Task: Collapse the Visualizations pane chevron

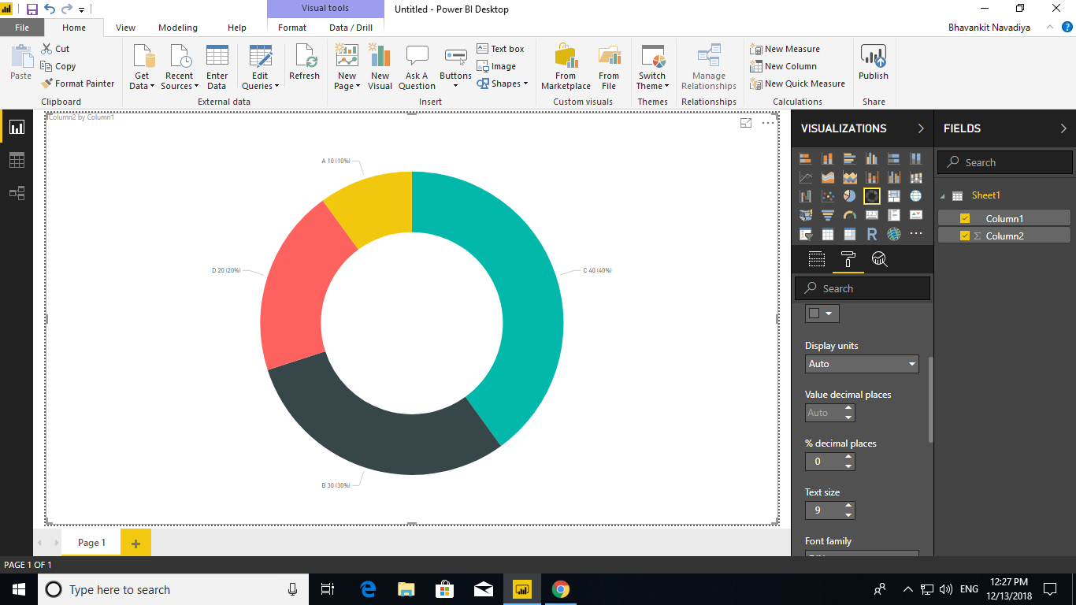Action: pos(921,128)
